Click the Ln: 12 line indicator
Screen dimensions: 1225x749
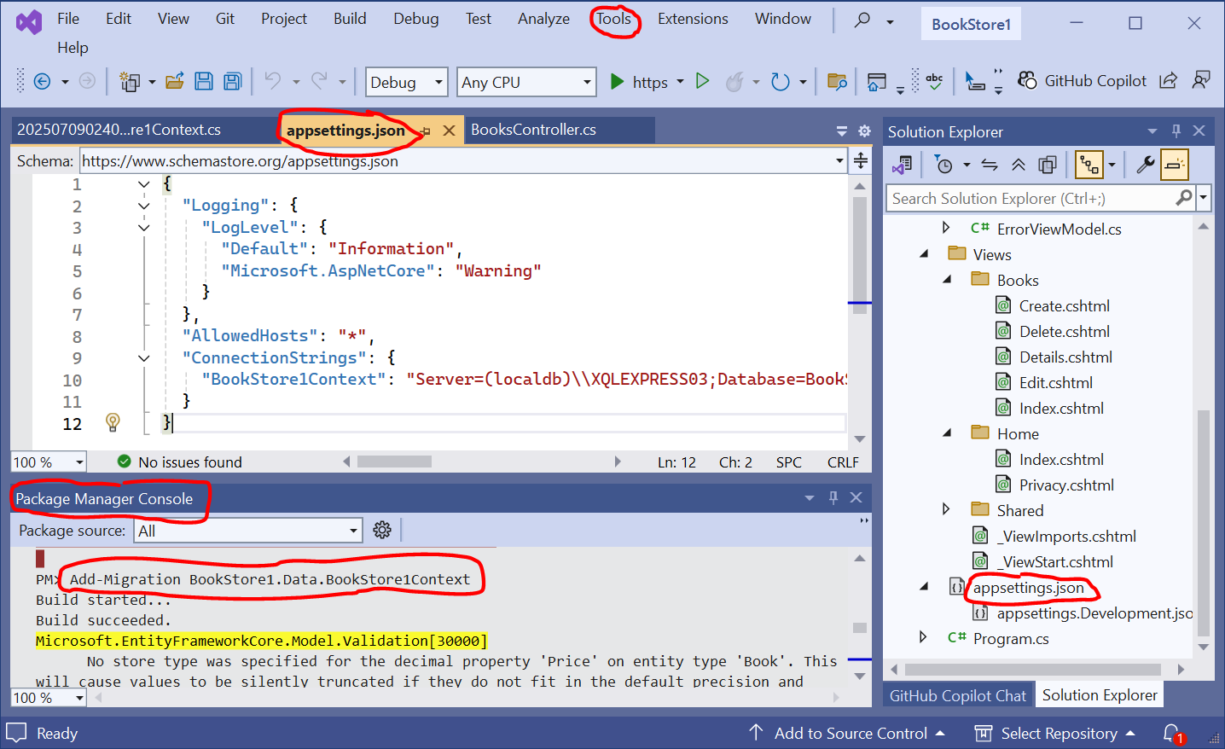(x=676, y=462)
